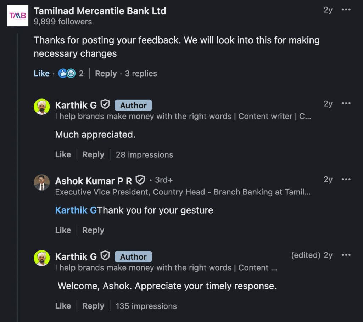Reply to Ashok Kumar's comment

click(93, 230)
